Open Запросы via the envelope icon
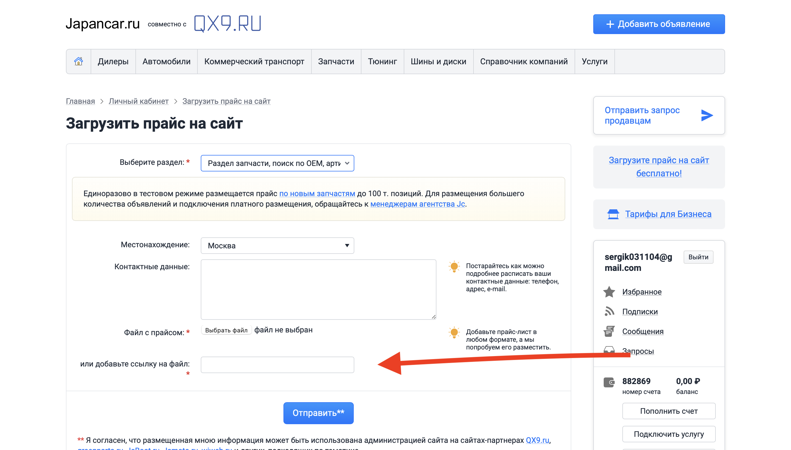 click(609, 351)
